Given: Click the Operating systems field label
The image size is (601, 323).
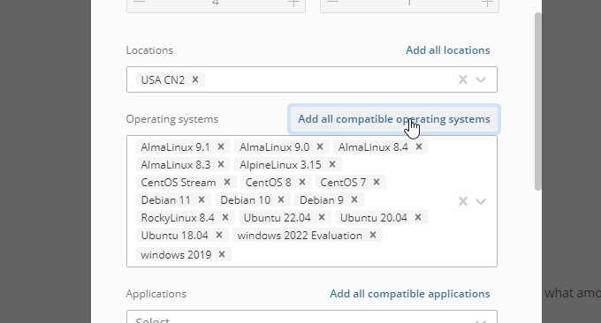Looking at the screenshot, I should (172, 119).
